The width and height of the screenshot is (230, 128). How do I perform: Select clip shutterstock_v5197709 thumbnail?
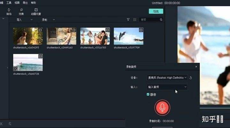[129, 36]
